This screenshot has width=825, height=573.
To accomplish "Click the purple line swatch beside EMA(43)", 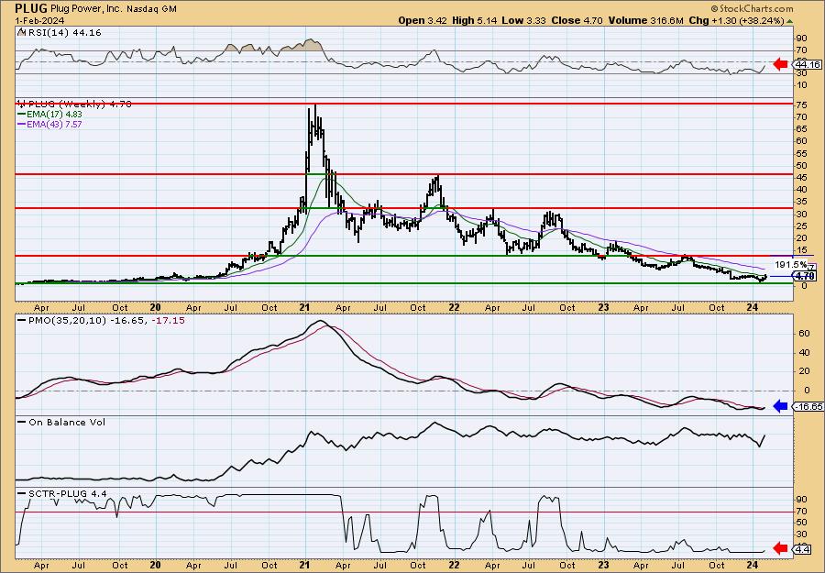I will coord(23,124).
